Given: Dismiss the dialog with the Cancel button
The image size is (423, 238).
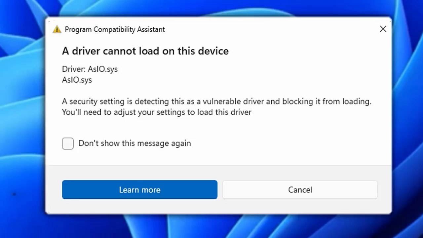Looking at the screenshot, I should (x=300, y=190).
